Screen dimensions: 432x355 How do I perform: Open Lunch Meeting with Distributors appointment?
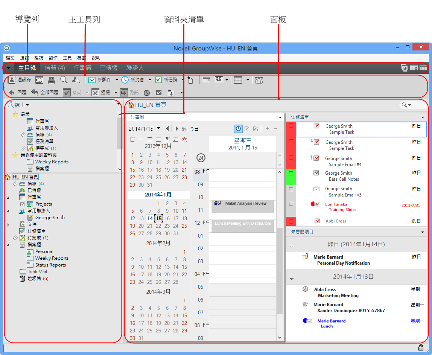coord(242,226)
